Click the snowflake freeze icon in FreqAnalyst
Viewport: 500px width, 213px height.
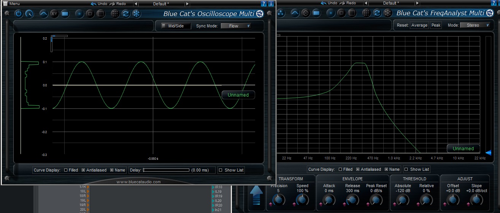(x=387, y=13)
